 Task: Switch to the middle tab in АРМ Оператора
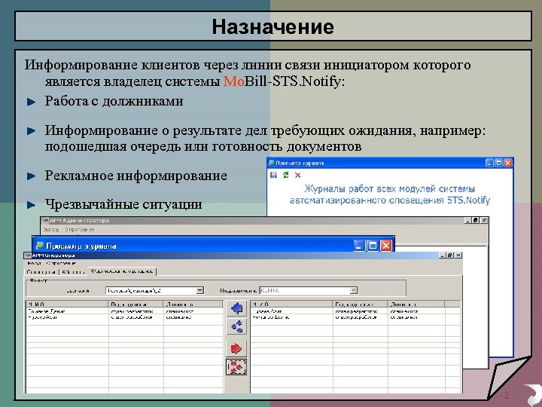(73, 272)
